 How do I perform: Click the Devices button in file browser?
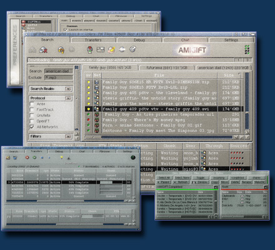tap(200, 182)
